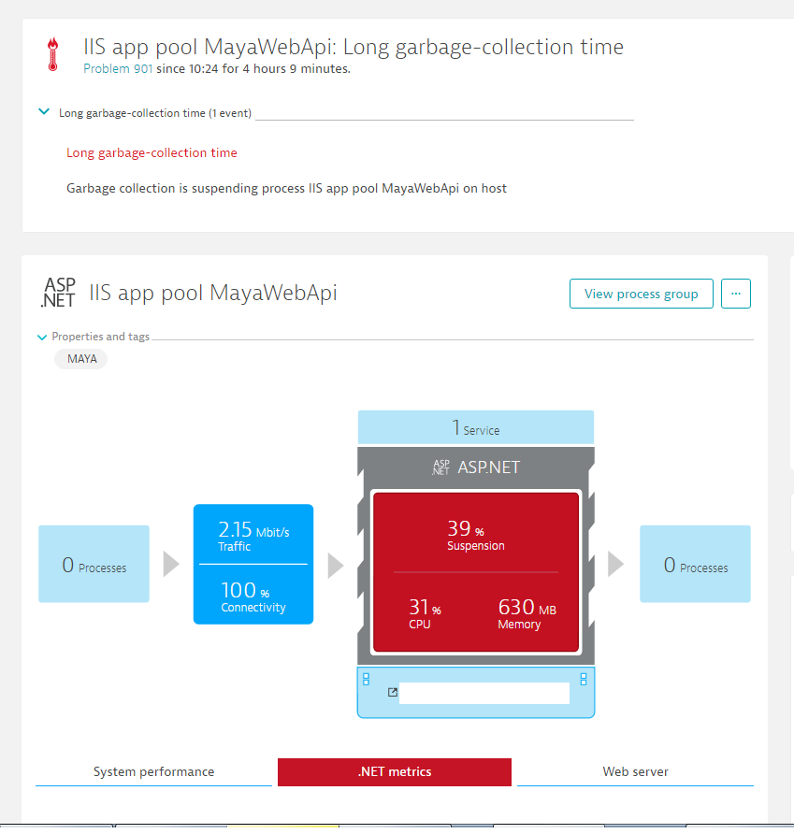
Task: Click the gray arrow before the right Processes box
Action: pyautogui.click(x=615, y=564)
